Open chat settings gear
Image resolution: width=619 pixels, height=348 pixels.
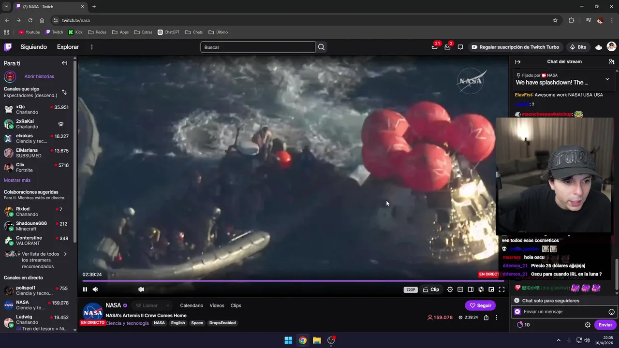588,325
